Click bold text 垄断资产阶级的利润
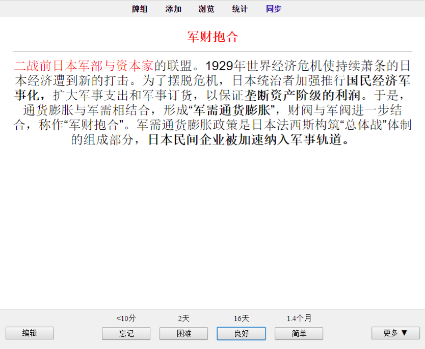The height and width of the screenshot is (349, 425). tap(302, 95)
